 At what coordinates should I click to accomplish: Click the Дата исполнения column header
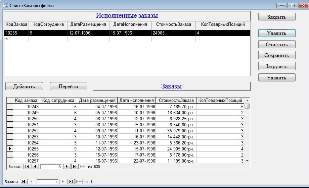[137, 100]
